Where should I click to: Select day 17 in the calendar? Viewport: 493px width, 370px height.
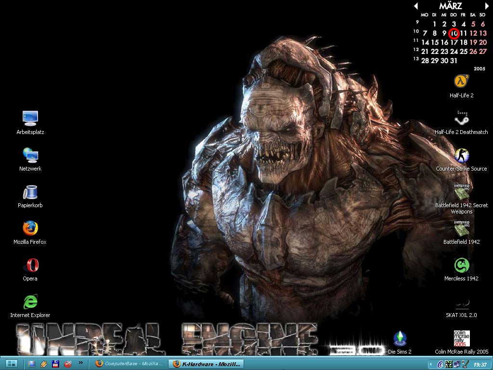454,42
